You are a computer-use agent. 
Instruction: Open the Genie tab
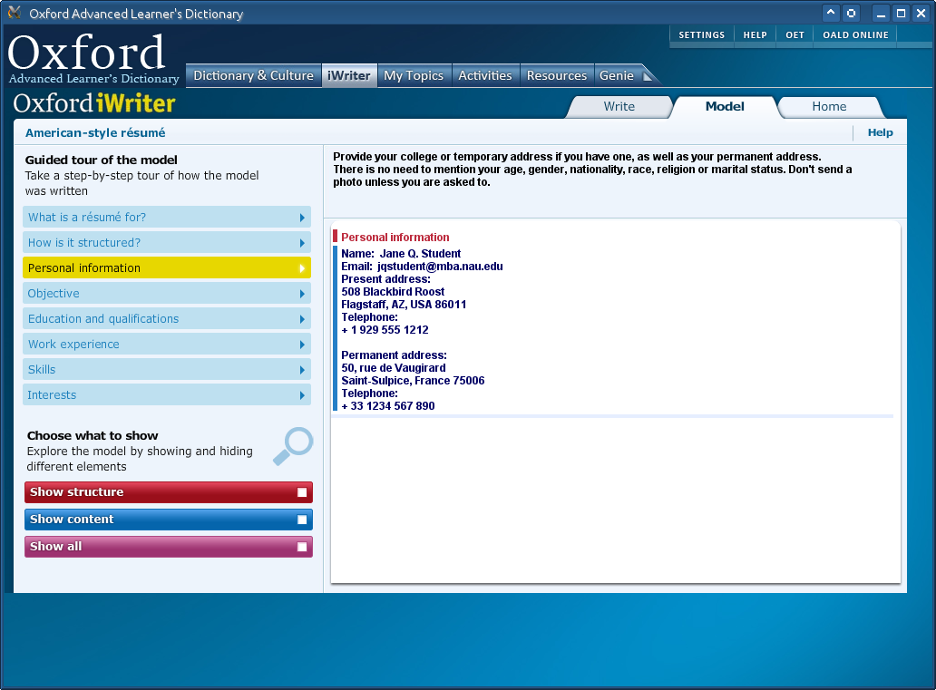tap(617, 76)
